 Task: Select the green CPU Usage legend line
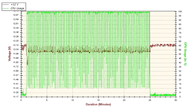point(5,8)
